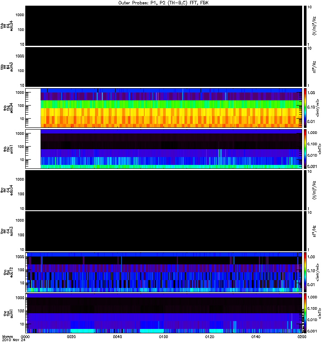This screenshot has height=349, width=327.
Task: Click the '0140' time tick label
Action: pos(256,336)
